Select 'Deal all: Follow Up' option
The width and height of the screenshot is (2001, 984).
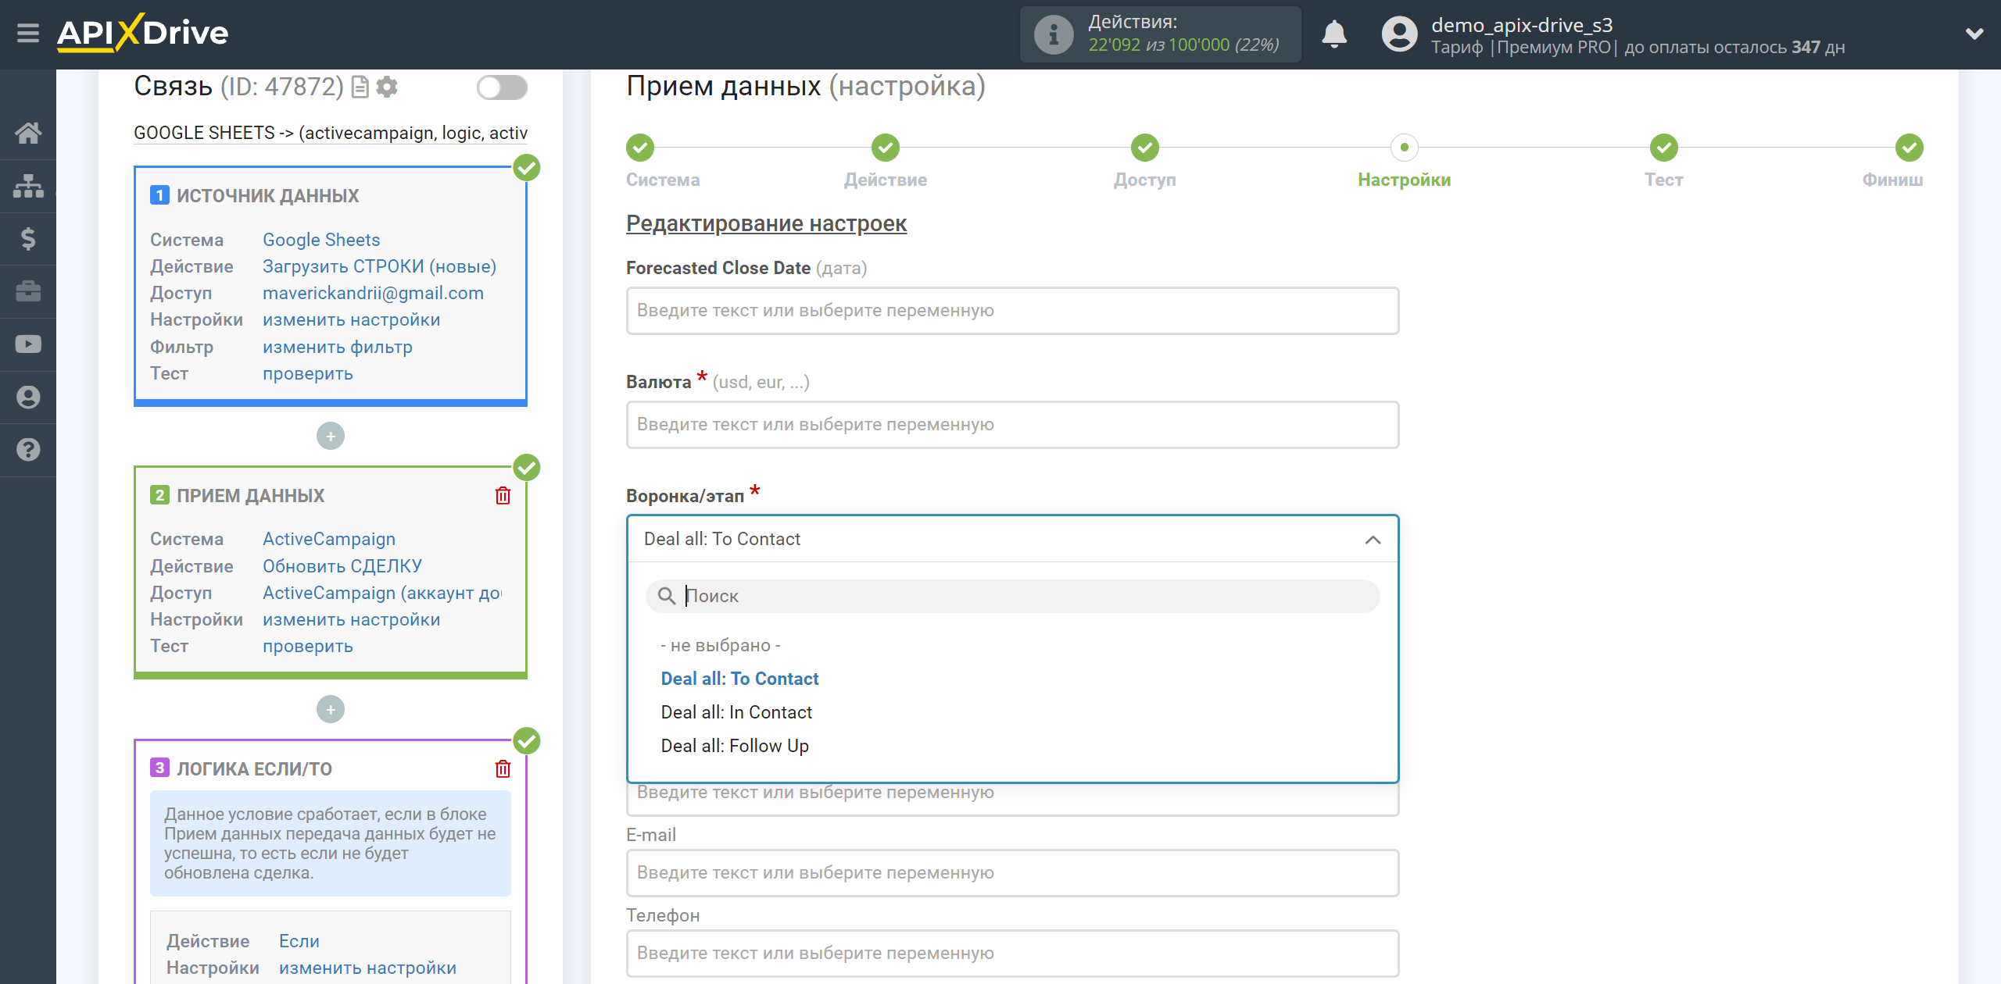[x=735, y=746]
